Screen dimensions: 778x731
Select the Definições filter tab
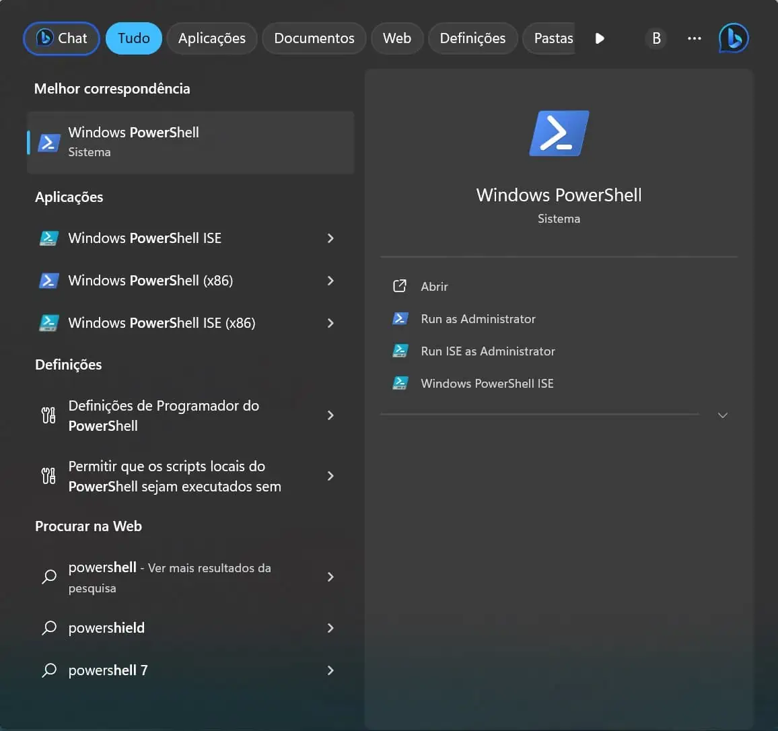(x=472, y=38)
